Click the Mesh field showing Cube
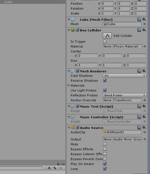Viewport: 150px width, 174px height. coord(122,24)
